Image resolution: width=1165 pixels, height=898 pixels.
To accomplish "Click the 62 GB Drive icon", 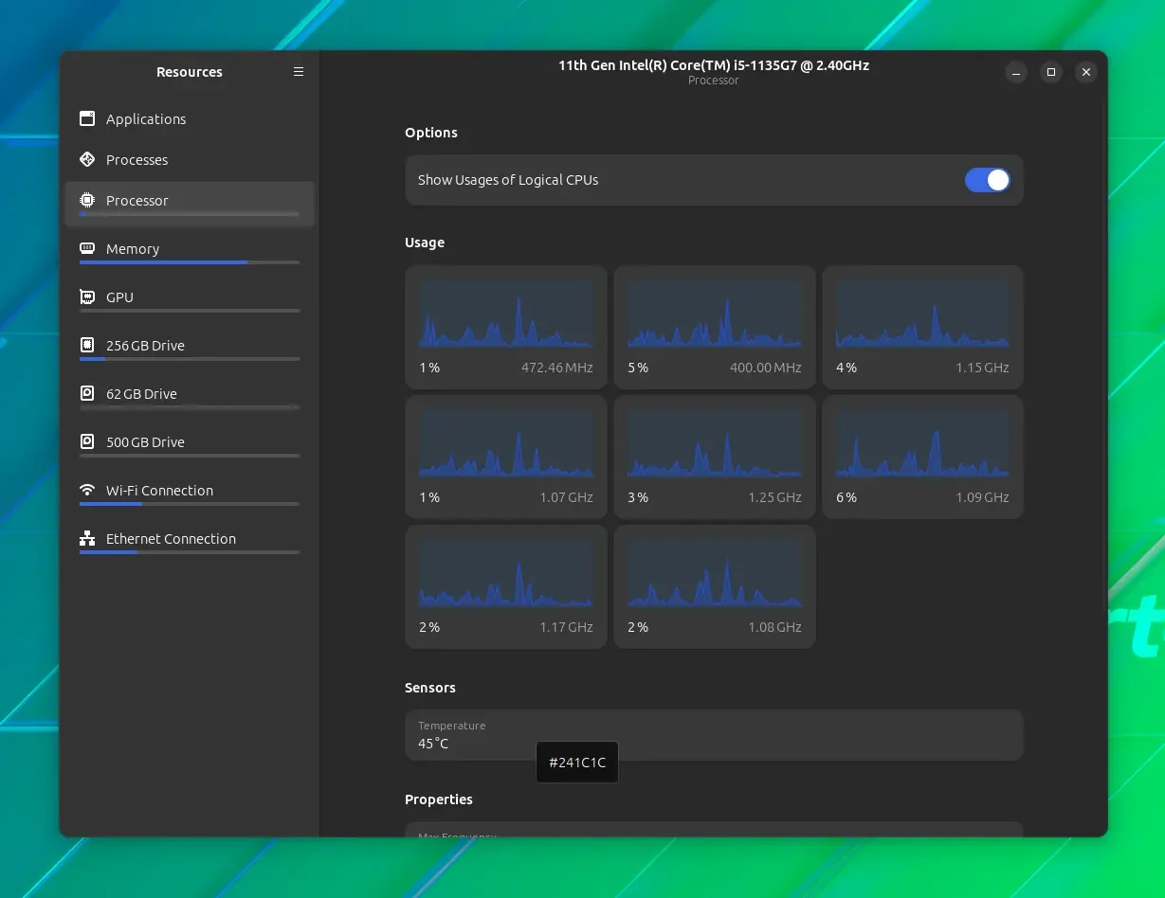I will [x=87, y=393].
